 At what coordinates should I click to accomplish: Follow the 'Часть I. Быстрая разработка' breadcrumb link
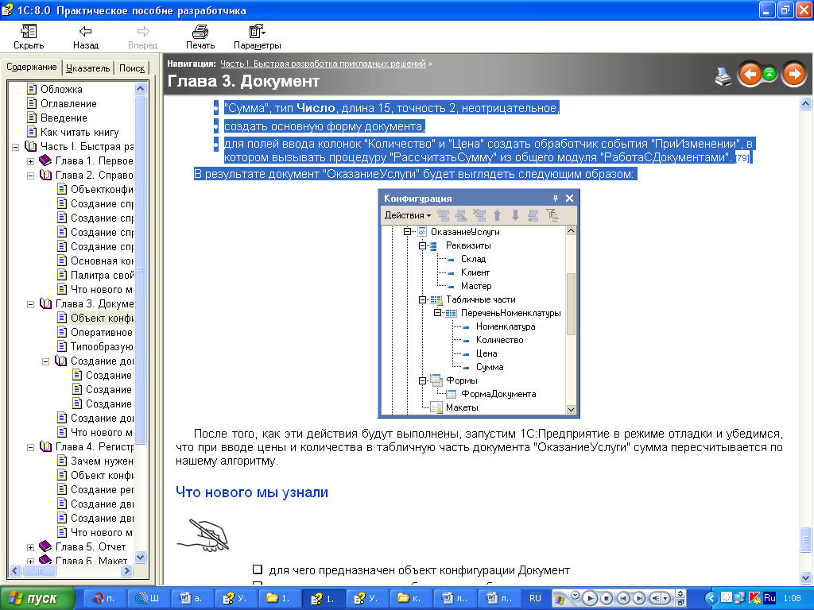click(x=323, y=63)
